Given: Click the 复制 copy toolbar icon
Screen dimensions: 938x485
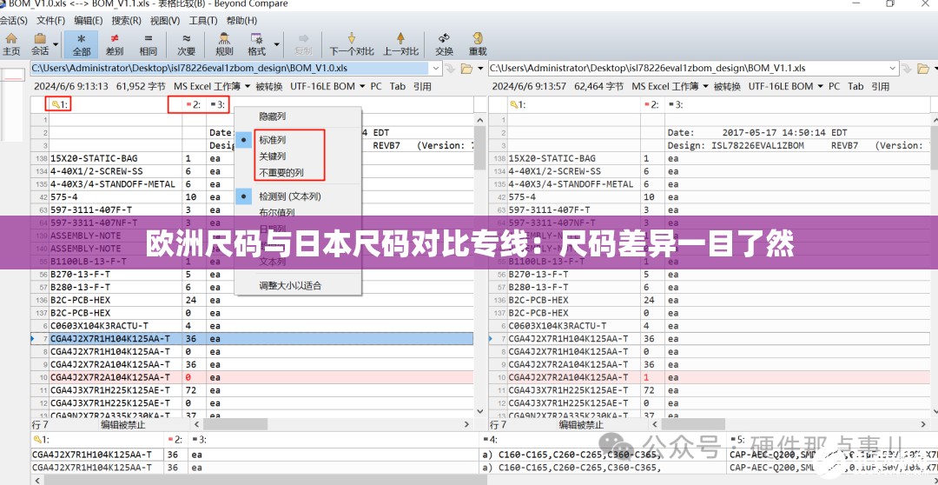Looking at the screenshot, I should (x=303, y=44).
